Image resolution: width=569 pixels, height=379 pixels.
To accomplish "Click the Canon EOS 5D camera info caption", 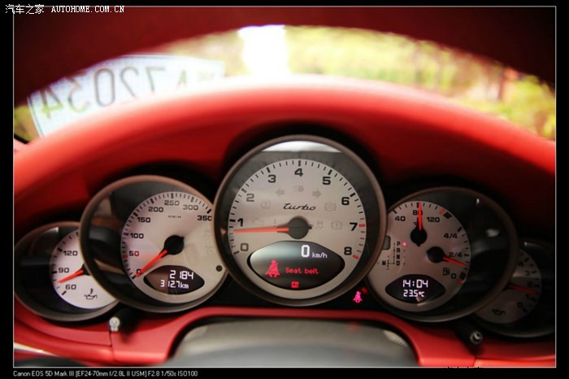I will [105, 373].
